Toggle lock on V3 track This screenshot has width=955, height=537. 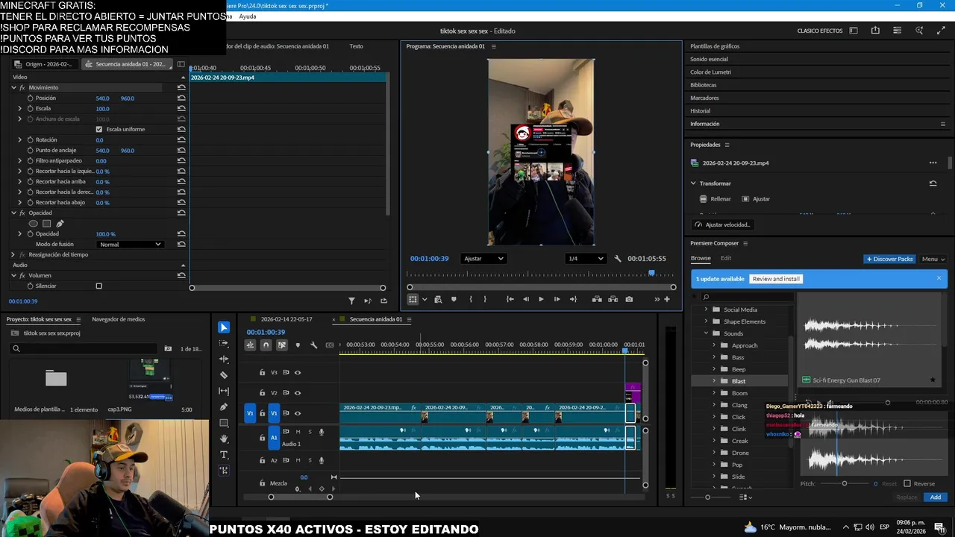262,372
